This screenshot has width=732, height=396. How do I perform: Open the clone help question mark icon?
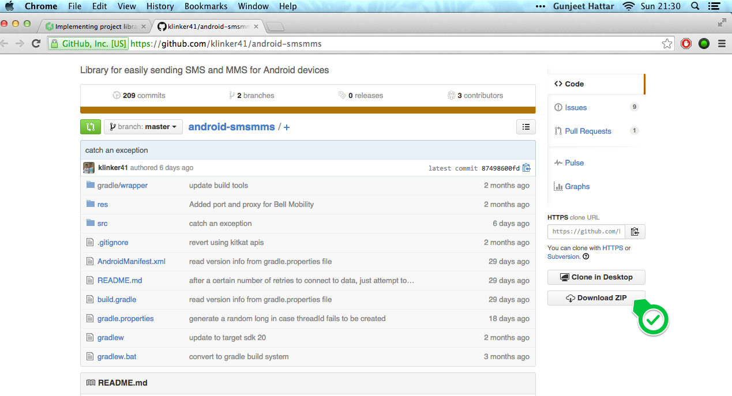pos(586,257)
